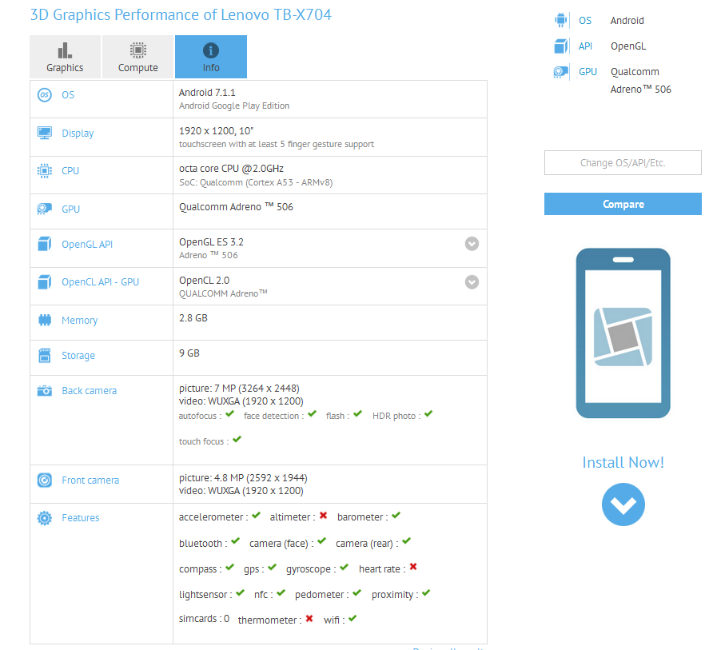Click the heart rate red cross mark
709x650 pixels.
click(x=413, y=567)
